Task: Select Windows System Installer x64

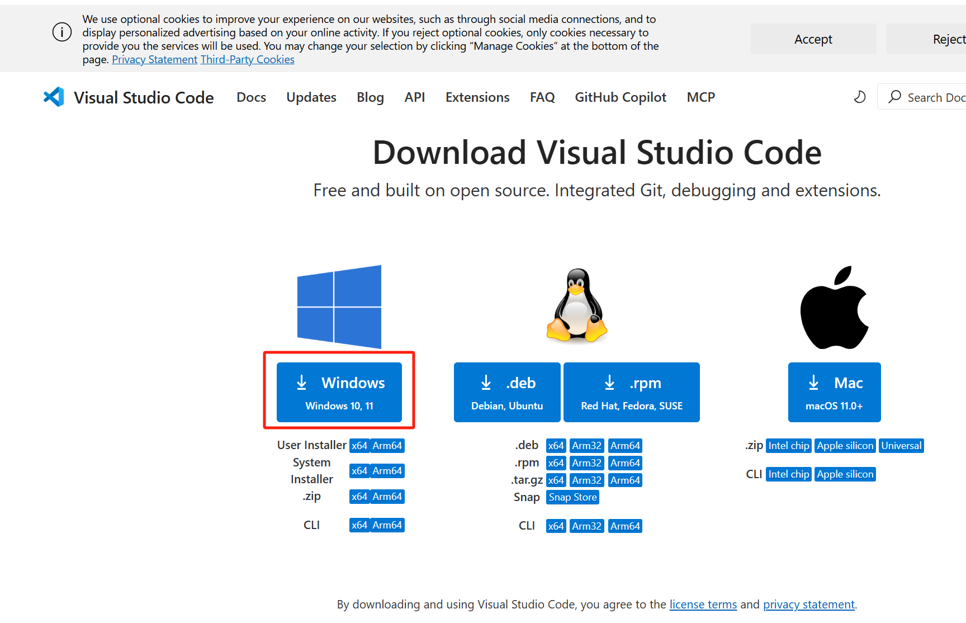Action: pyautogui.click(x=359, y=471)
